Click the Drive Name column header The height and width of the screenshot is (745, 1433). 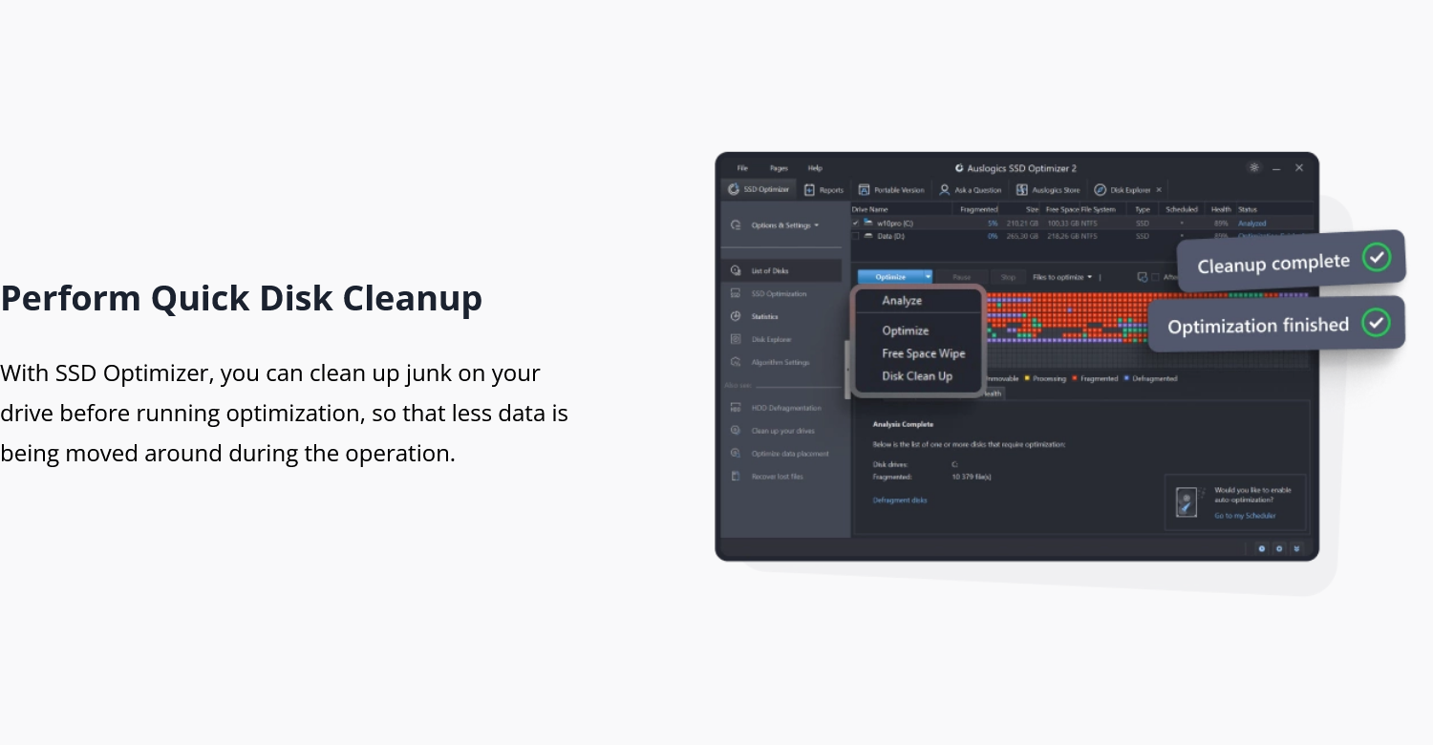pos(870,209)
